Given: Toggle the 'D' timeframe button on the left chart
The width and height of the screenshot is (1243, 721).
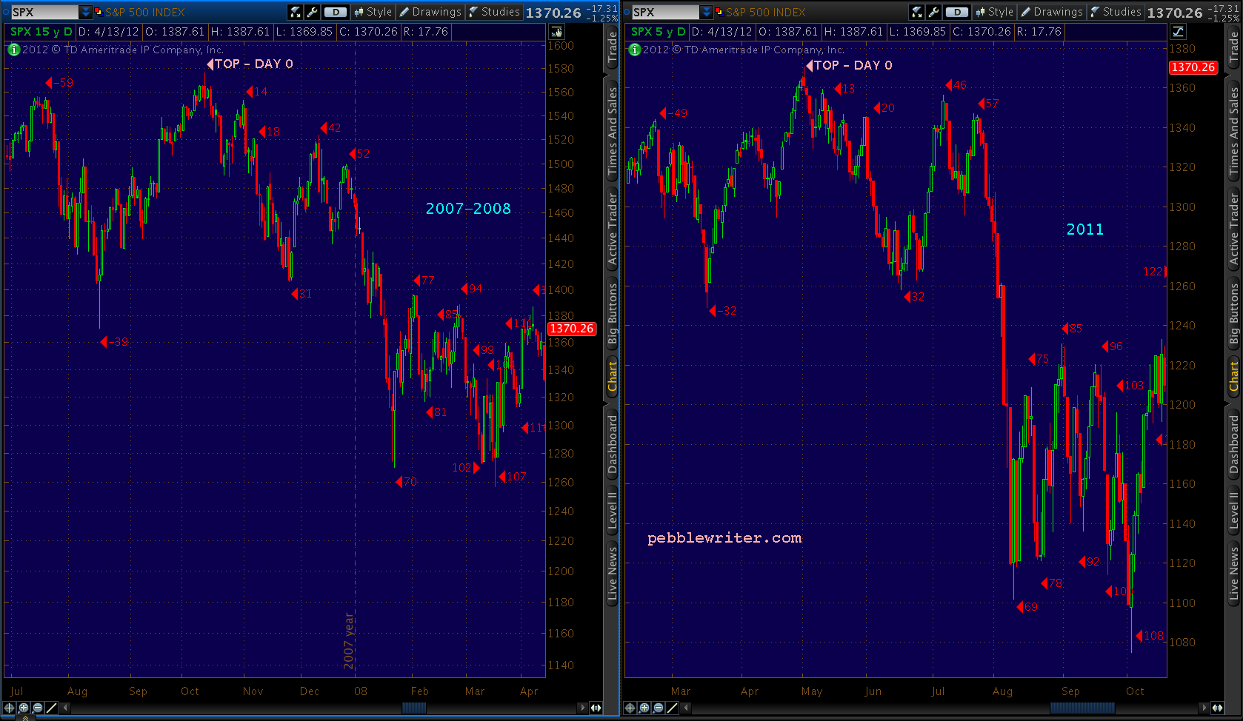Looking at the screenshot, I should [x=334, y=12].
